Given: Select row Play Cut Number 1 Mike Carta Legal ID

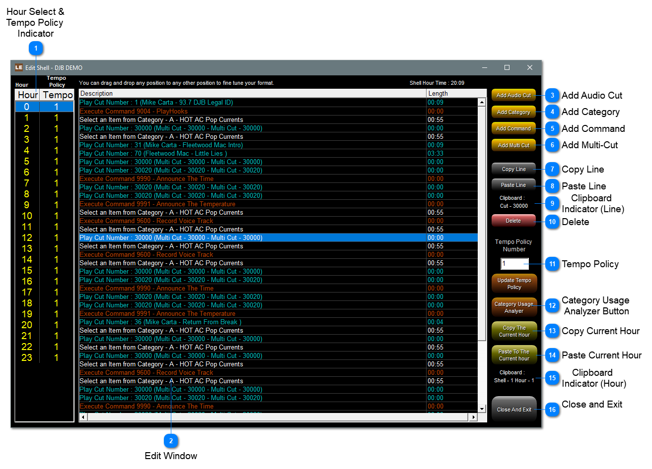Looking at the screenshot, I should [x=278, y=103].
